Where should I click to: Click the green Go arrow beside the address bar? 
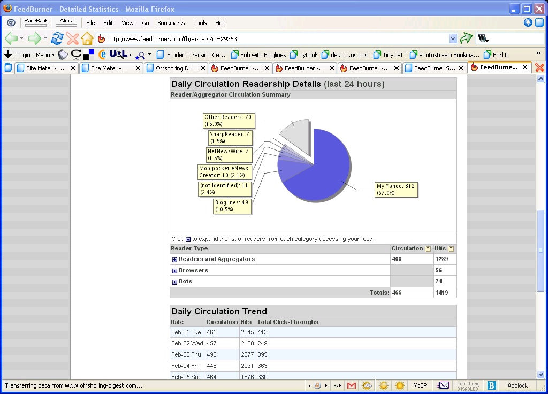point(466,38)
